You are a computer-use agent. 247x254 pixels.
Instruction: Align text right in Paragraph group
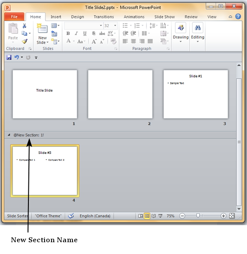[x=142, y=41]
